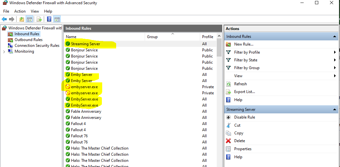Open the Action menu
This screenshot has width=340, height=167.
20,11
